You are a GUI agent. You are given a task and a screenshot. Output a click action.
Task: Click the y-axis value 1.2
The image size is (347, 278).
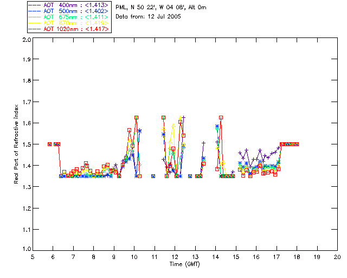coord(27,208)
